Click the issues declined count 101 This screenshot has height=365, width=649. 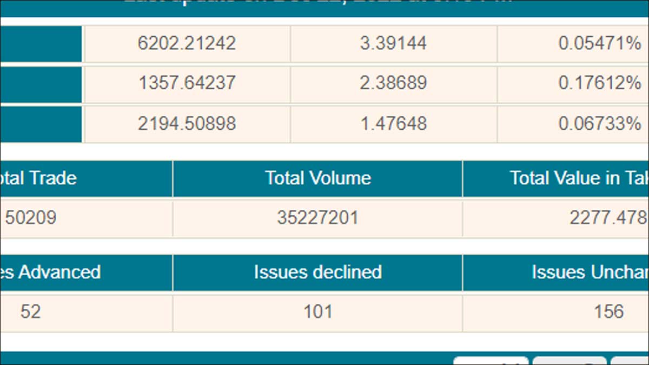click(x=317, y=312)
